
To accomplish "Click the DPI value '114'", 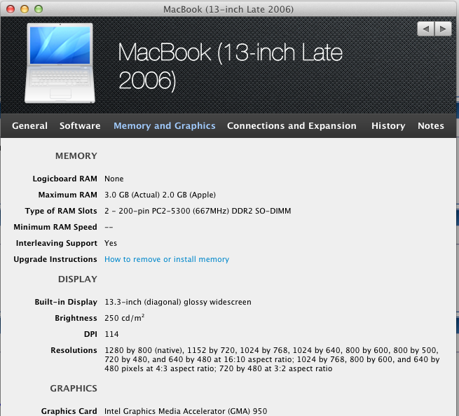I will 111,334.
